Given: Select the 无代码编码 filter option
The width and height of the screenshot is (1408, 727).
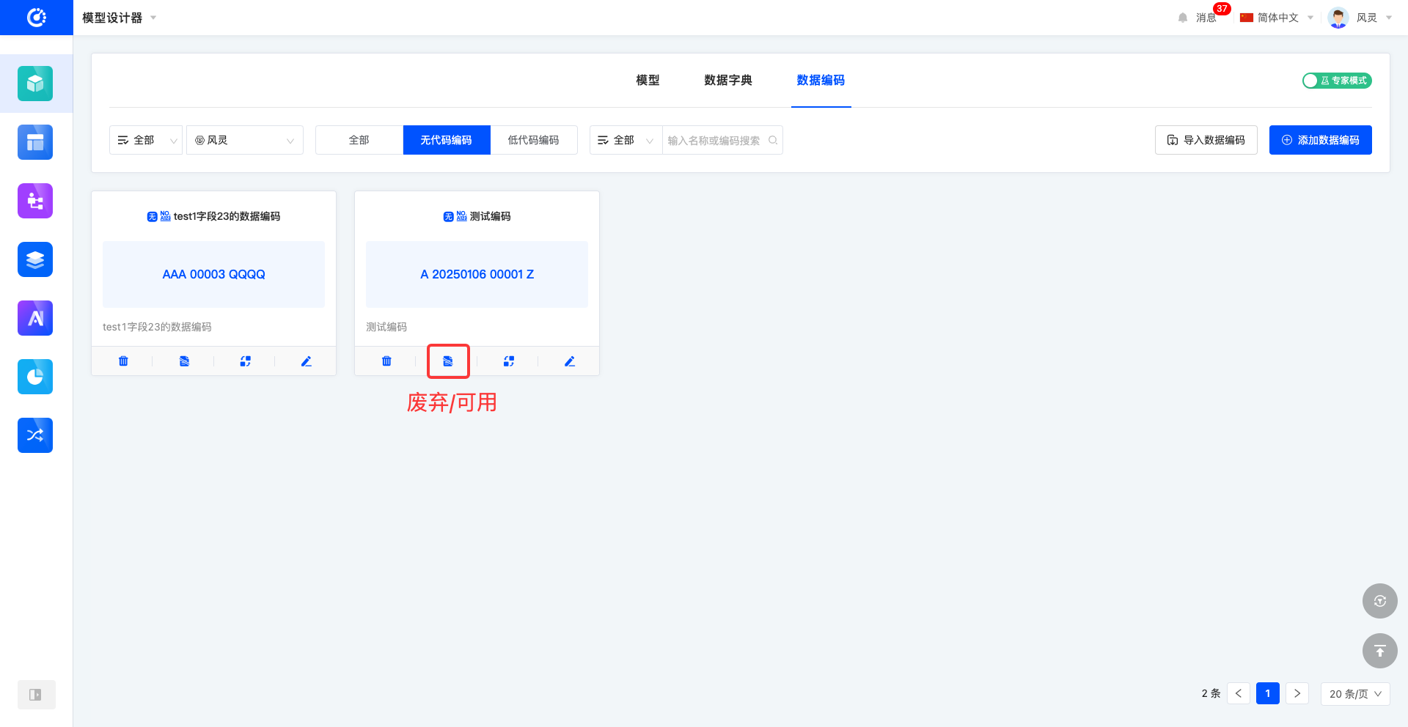Looking at the screenshot, I should 446,140.
